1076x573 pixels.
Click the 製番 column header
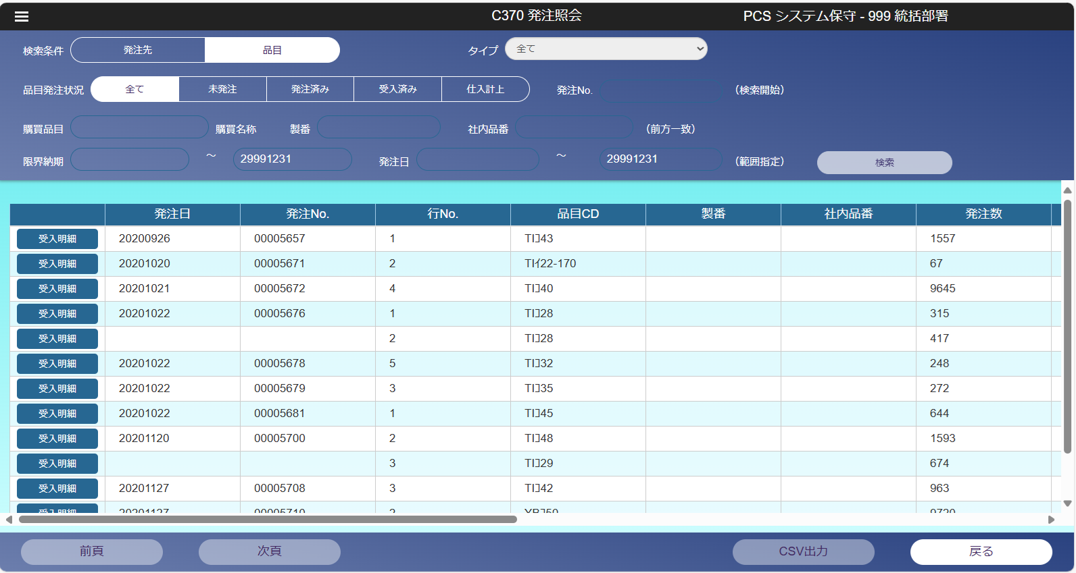point(713,214)
